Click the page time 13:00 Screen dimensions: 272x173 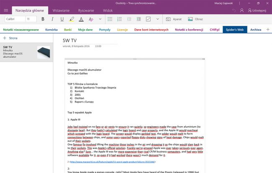point(98,46)
